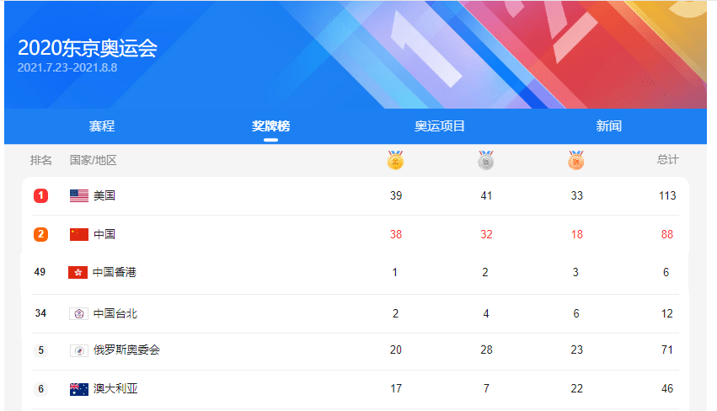Screen dimensions: 717x411
Task: Click the Australia flag icon
Action: click(x=79, y=389)
